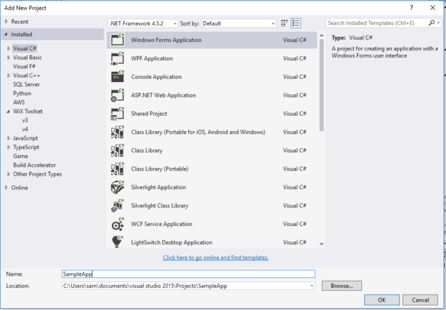Click the WPF Application template icon
Screen dimensions: 446x310
pos(118,59)
